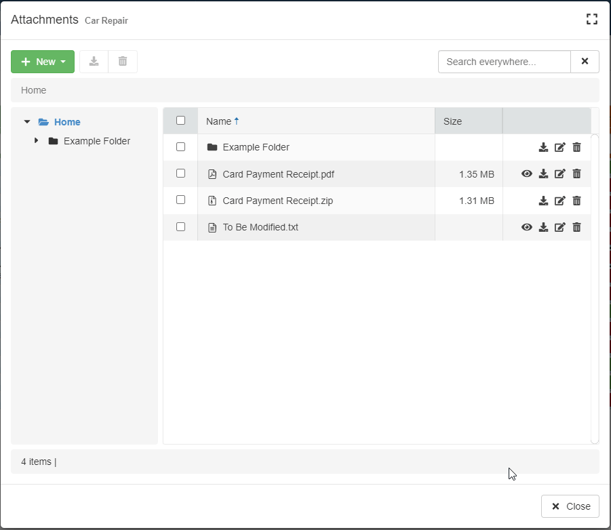Preview Card Payment Receipt.pdf with eye icon
611x530 pixels.
coord(527,174)
